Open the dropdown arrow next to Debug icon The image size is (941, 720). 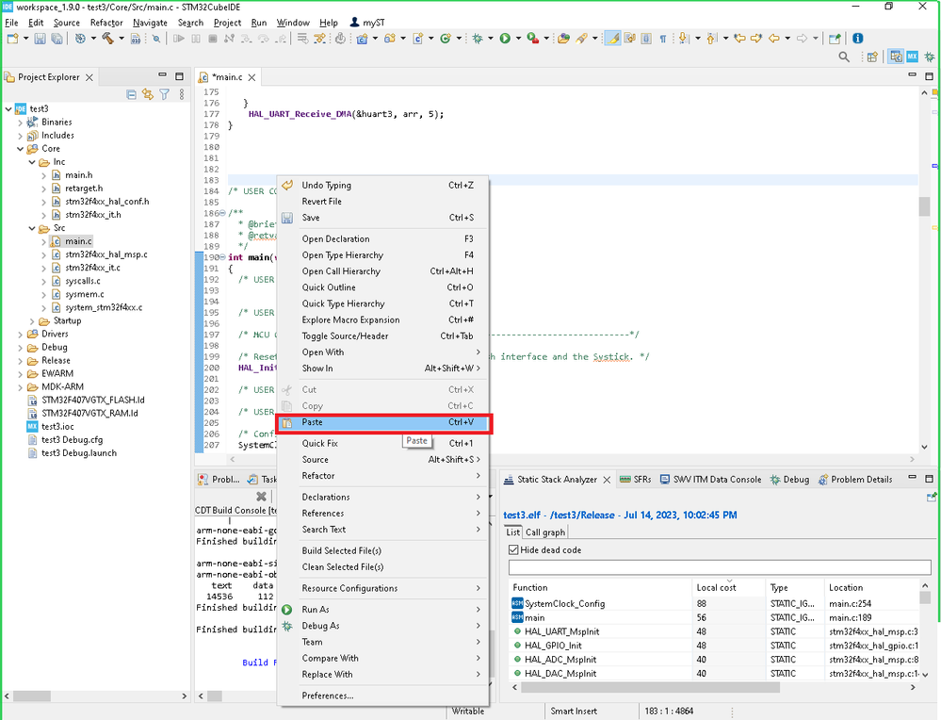491,39
